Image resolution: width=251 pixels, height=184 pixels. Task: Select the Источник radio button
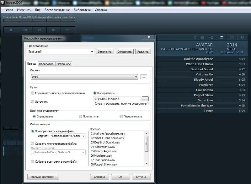click(x=33, y=102)
